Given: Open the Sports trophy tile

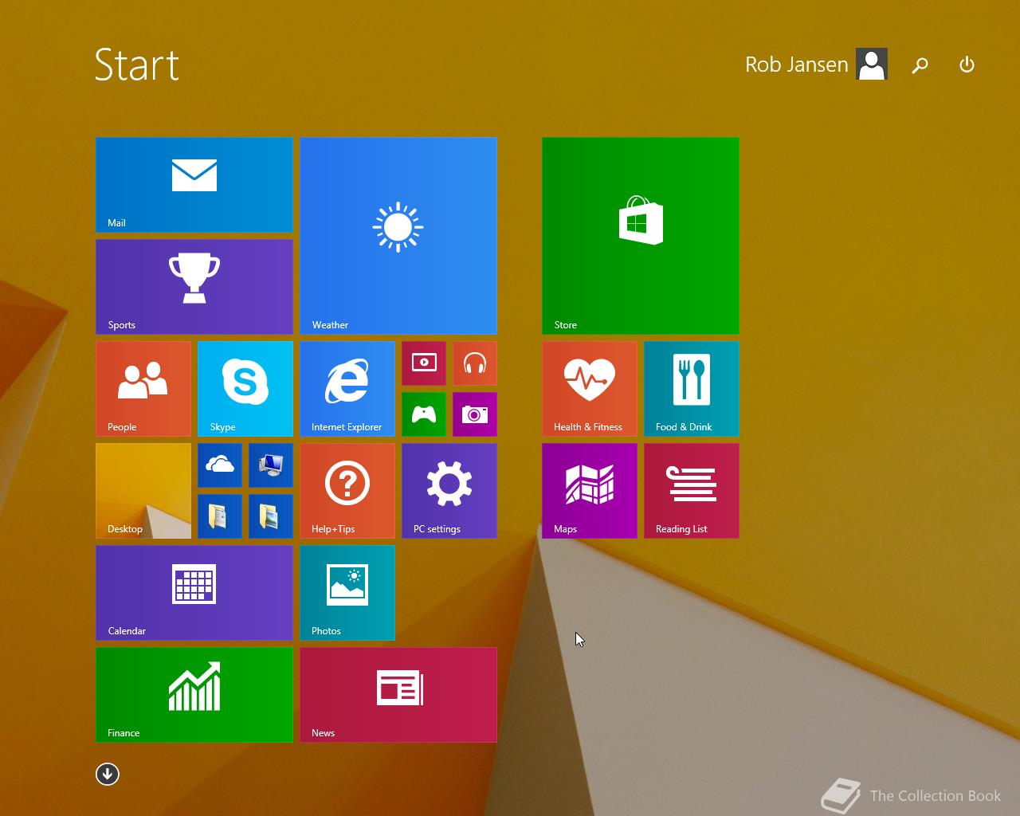Looking at the screenshot, I should pyautogui.click(x=194, y=287).
